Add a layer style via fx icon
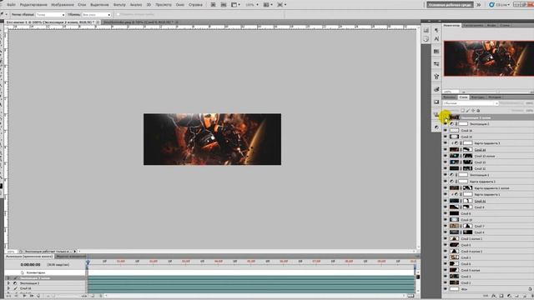 [494, 296]
